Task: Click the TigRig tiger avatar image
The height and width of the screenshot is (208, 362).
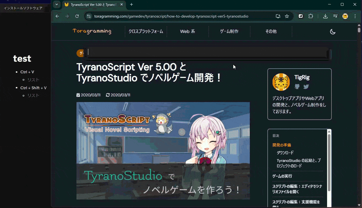Action: tap(281, 82)
